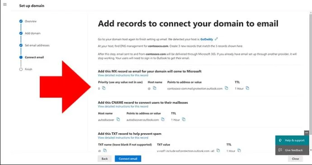View detailed instructions for TXT record
Image resolution: width=312 pixels, height=165 pixels.
tap(123, 138)
